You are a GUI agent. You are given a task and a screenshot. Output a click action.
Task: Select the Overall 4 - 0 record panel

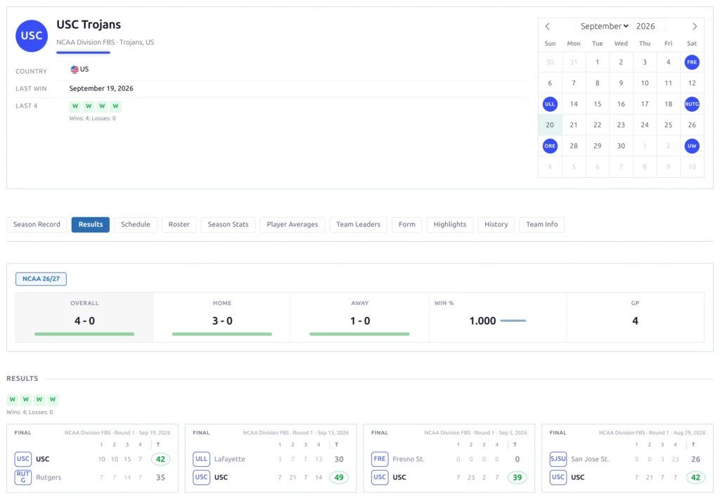[x=84, y=318]
